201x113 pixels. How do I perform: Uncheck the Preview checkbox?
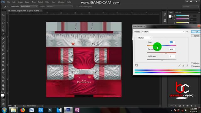192,66
